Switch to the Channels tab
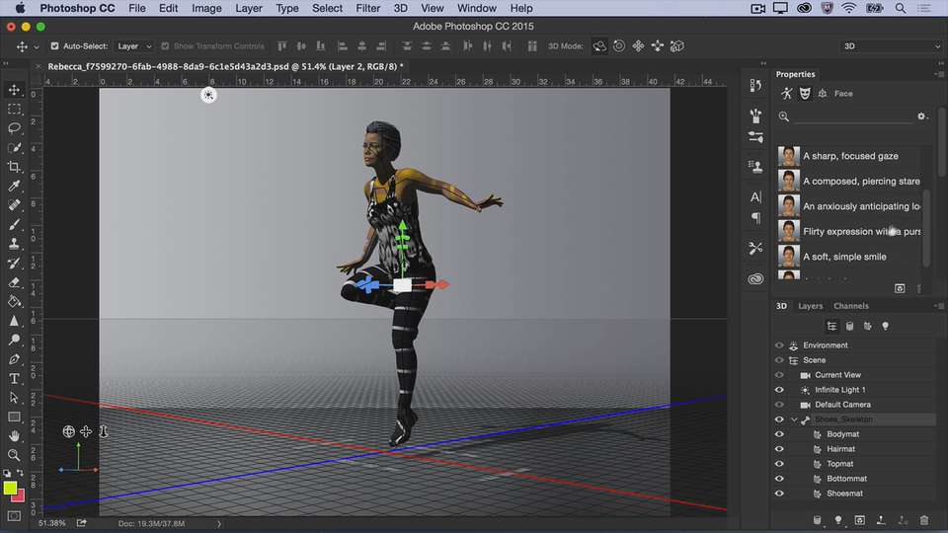The height and width of the screenshot is (533, 948). [850, 306]
